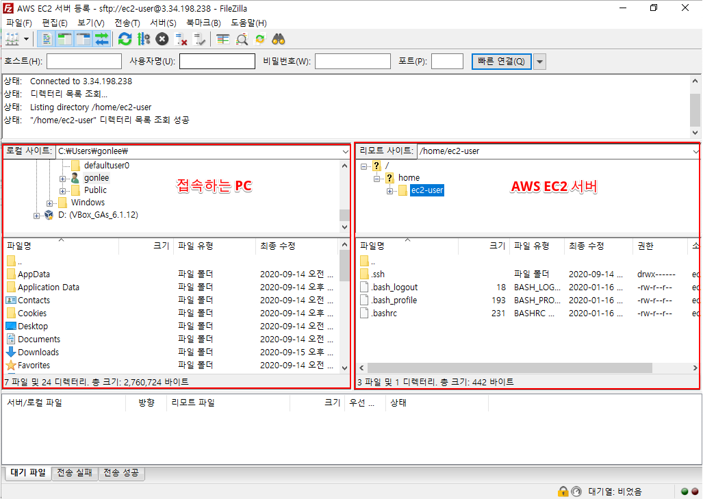Expand the Windows folder in local tree

(50, 203)
